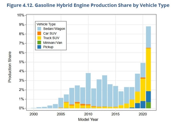Click the yellow Truck SUV segment of the 2021 bar
The width and height of the screenshot is (173, 131).
(148, 70)
